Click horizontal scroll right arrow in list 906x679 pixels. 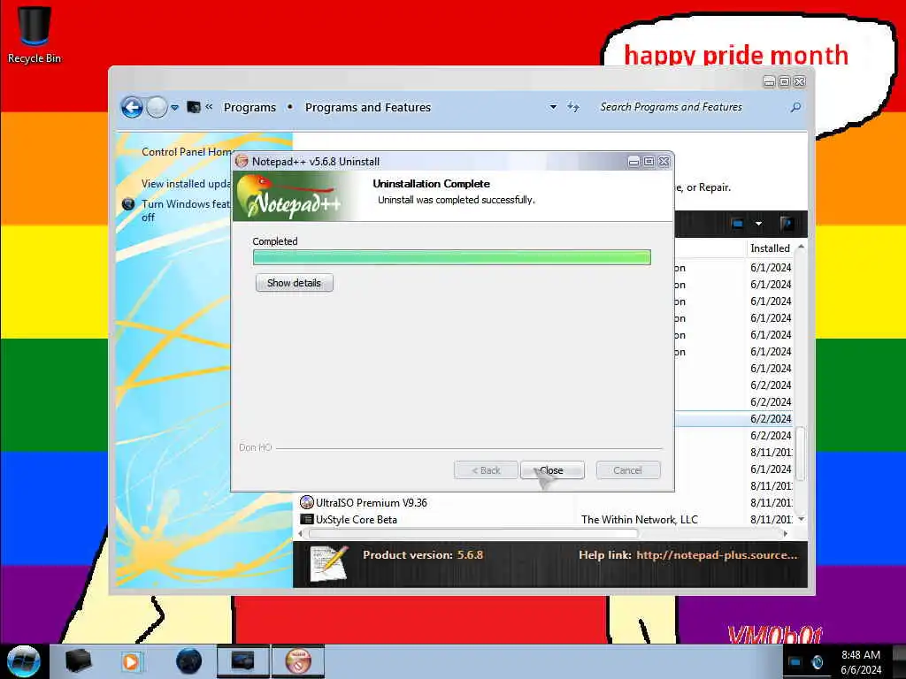[x=785, y=533]
